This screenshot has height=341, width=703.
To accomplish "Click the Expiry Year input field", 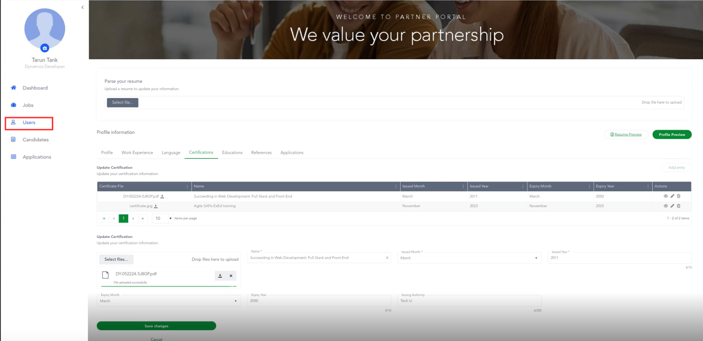I will point(319,301).
